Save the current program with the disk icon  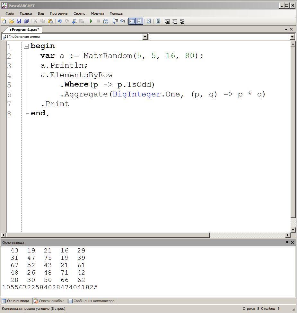click(19, 21)
